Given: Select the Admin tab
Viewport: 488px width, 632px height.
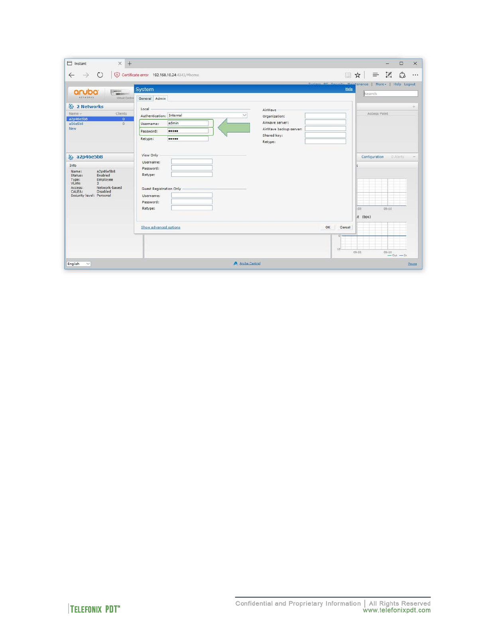Looking at the screenshot, I should (x=161, y=99).
